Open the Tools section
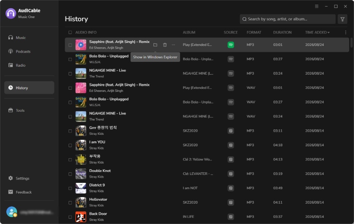 (29, 110)
